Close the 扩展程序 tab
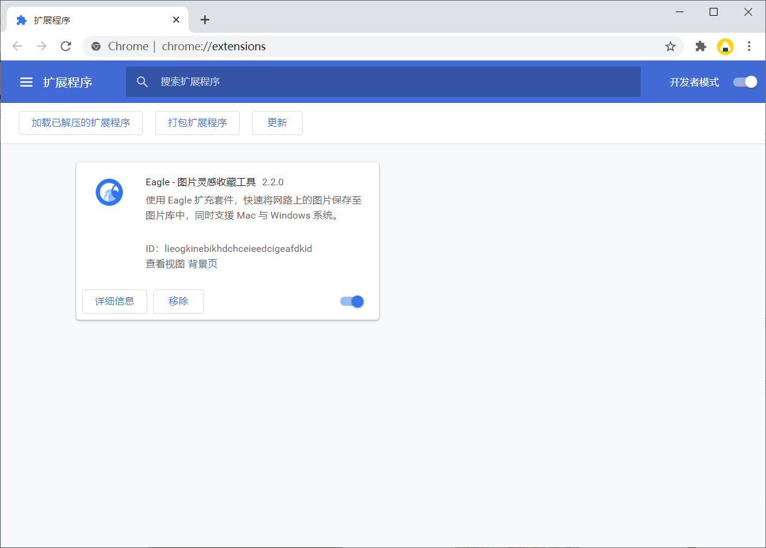The height and width of the screenshot is (548, 766). 176,20
